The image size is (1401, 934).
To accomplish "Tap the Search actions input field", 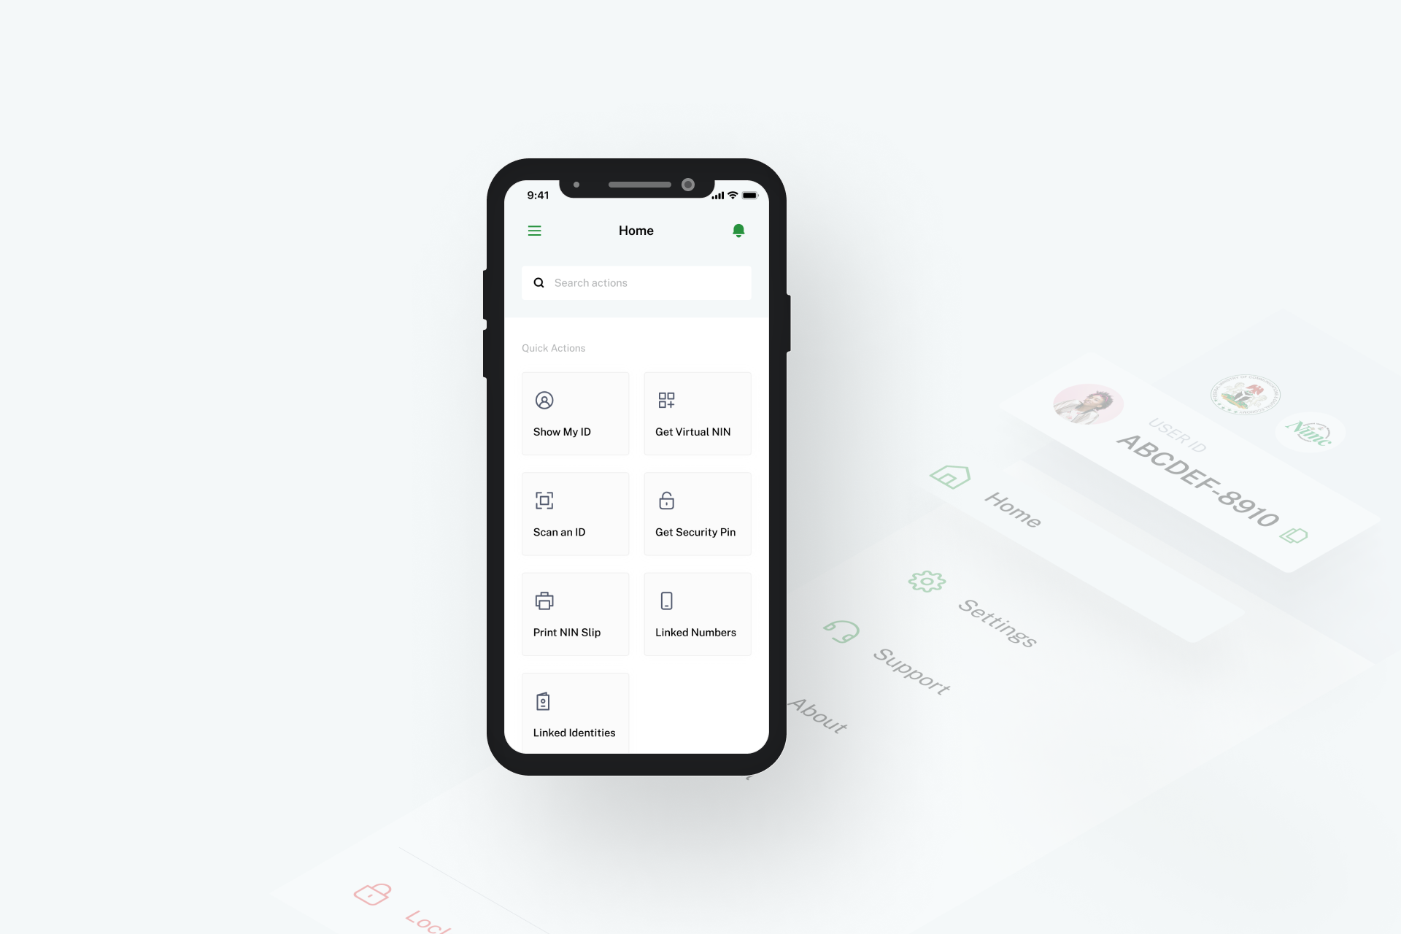I will [636, 282].
